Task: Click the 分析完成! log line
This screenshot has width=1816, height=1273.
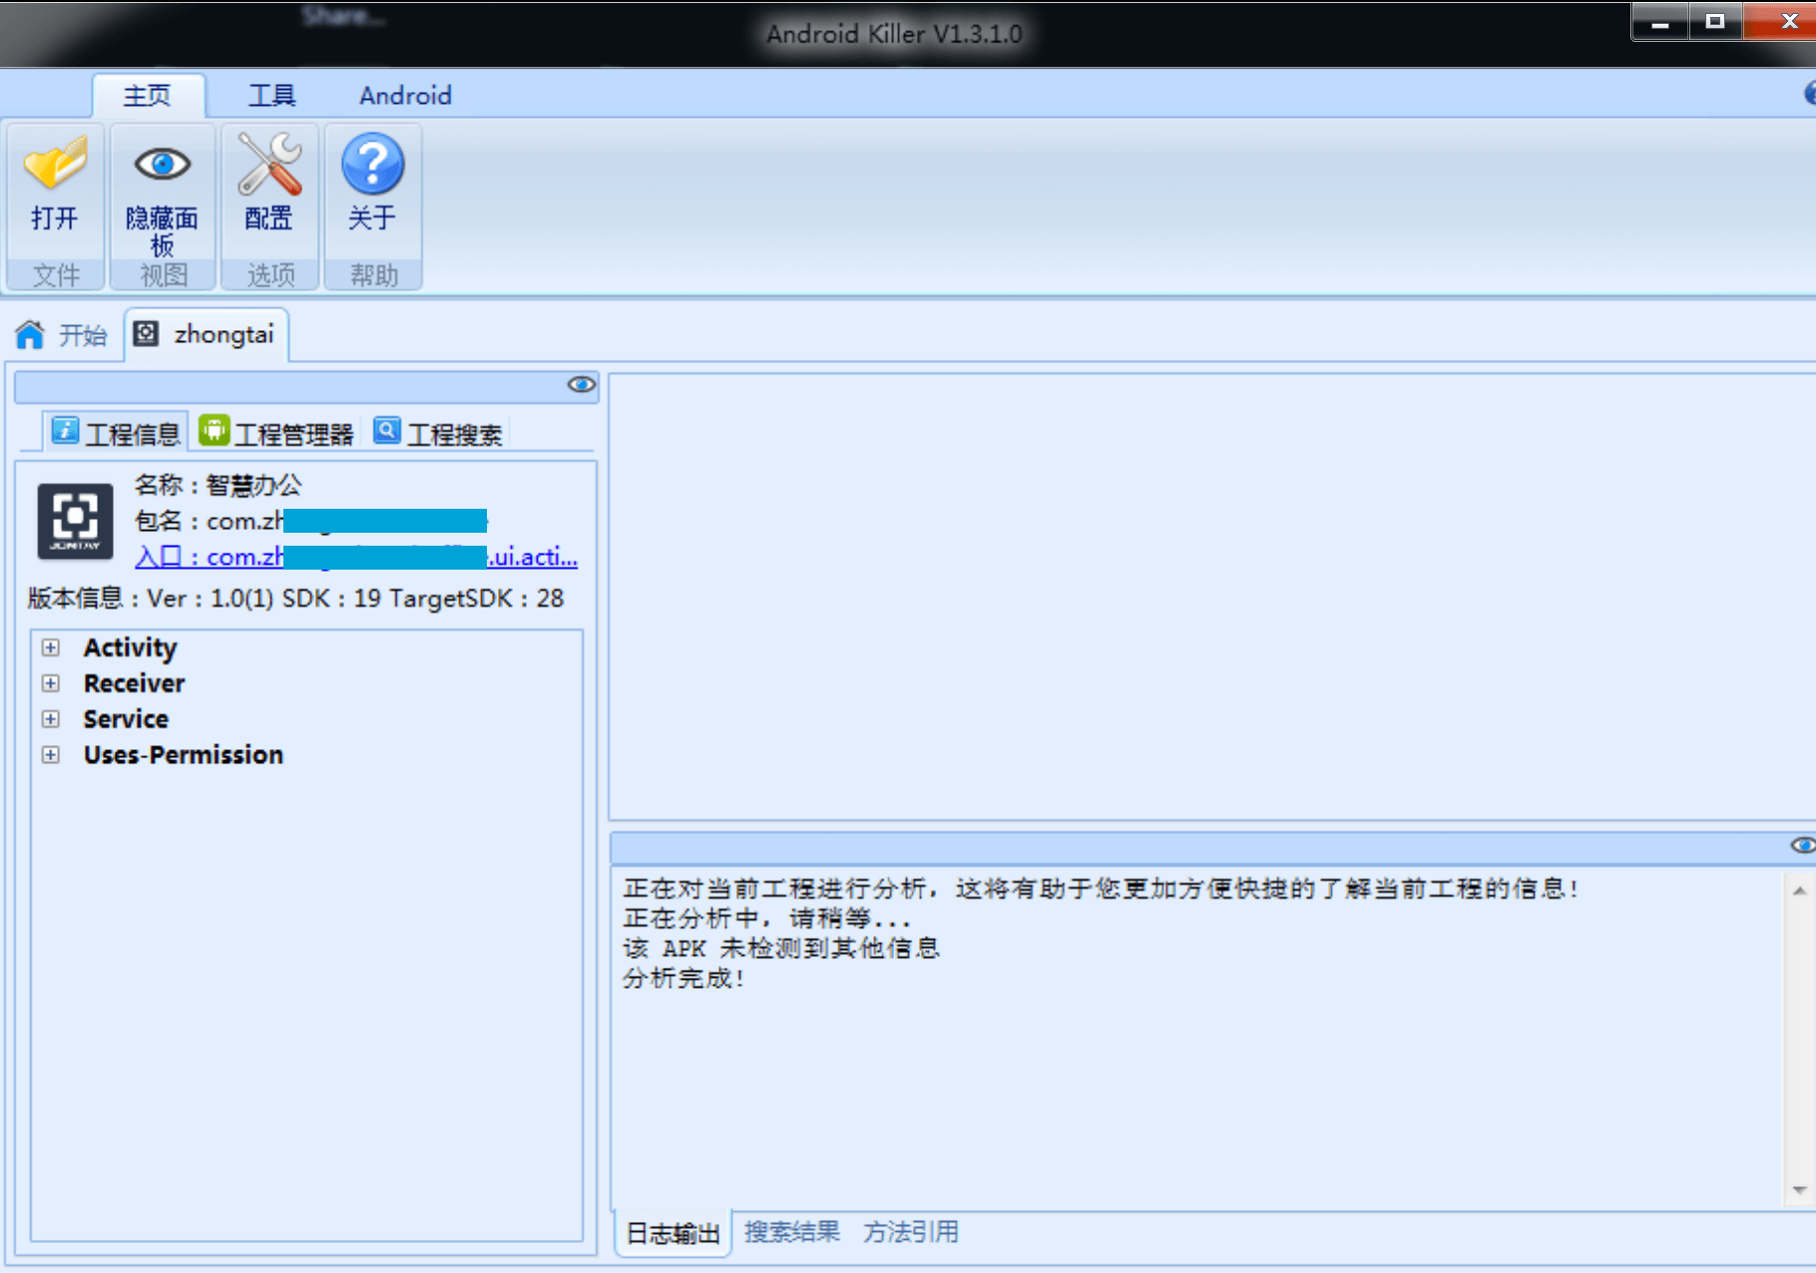Action: click(683, 979)
